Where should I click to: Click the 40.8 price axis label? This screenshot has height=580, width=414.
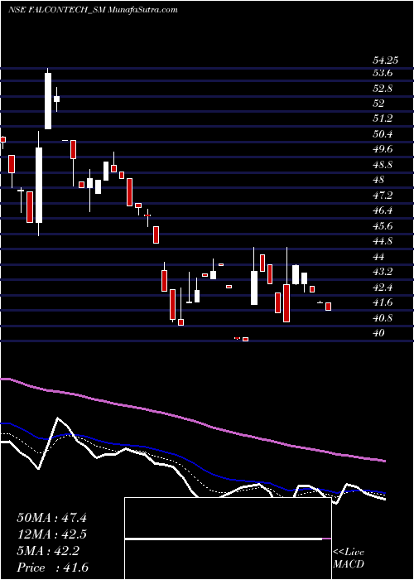click(383, 317)
